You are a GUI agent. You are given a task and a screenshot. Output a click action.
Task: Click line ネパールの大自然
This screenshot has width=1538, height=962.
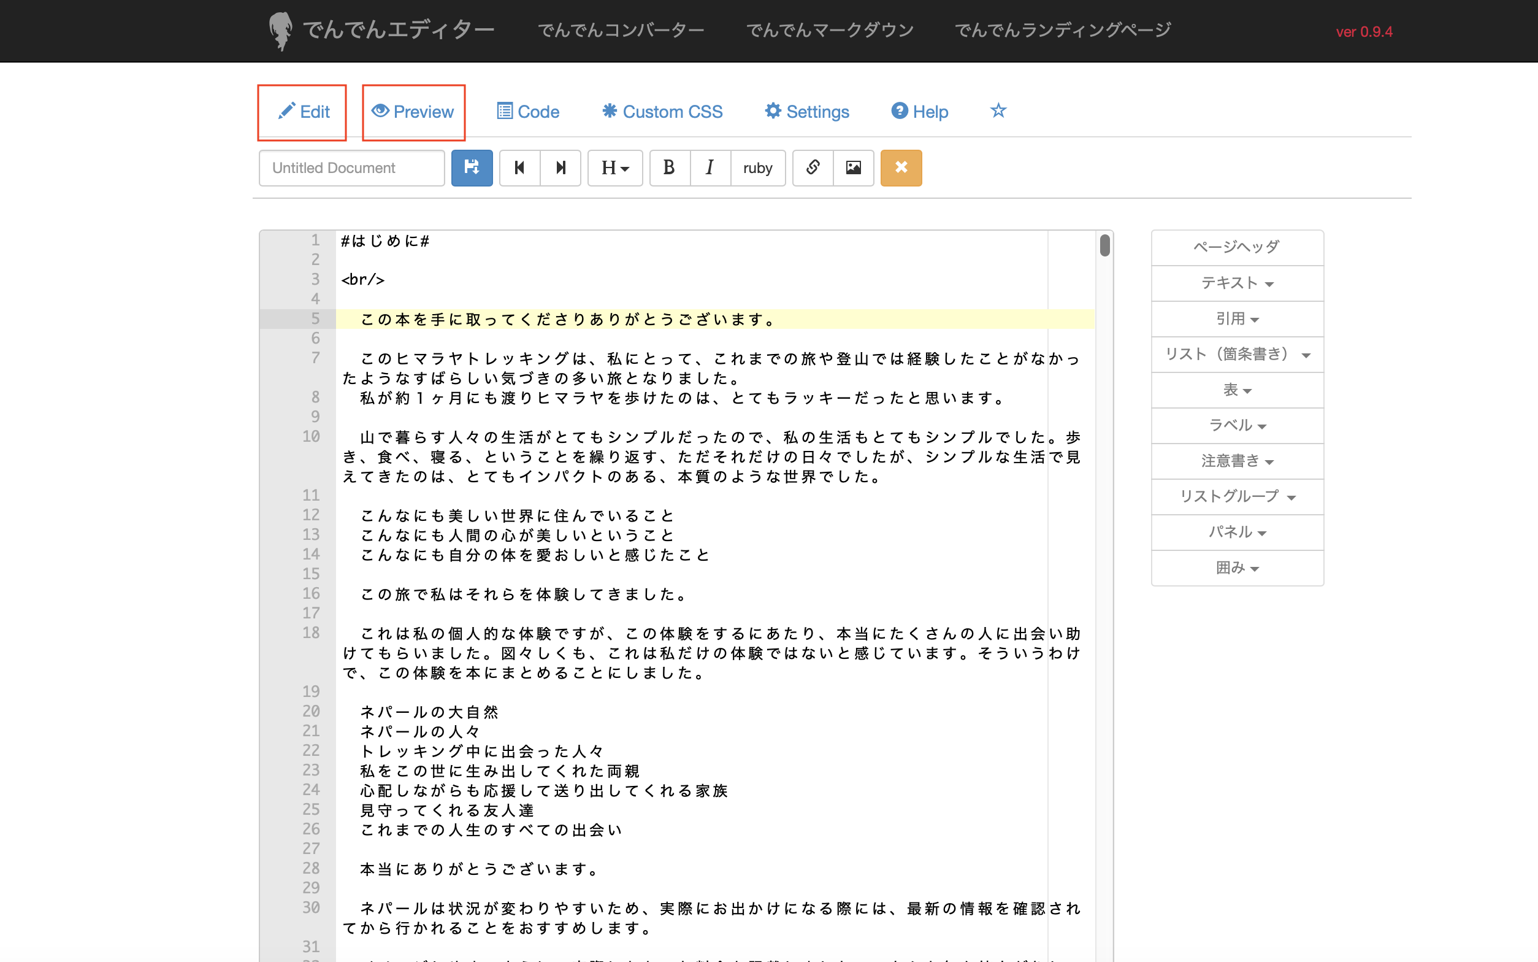[429, 712]
